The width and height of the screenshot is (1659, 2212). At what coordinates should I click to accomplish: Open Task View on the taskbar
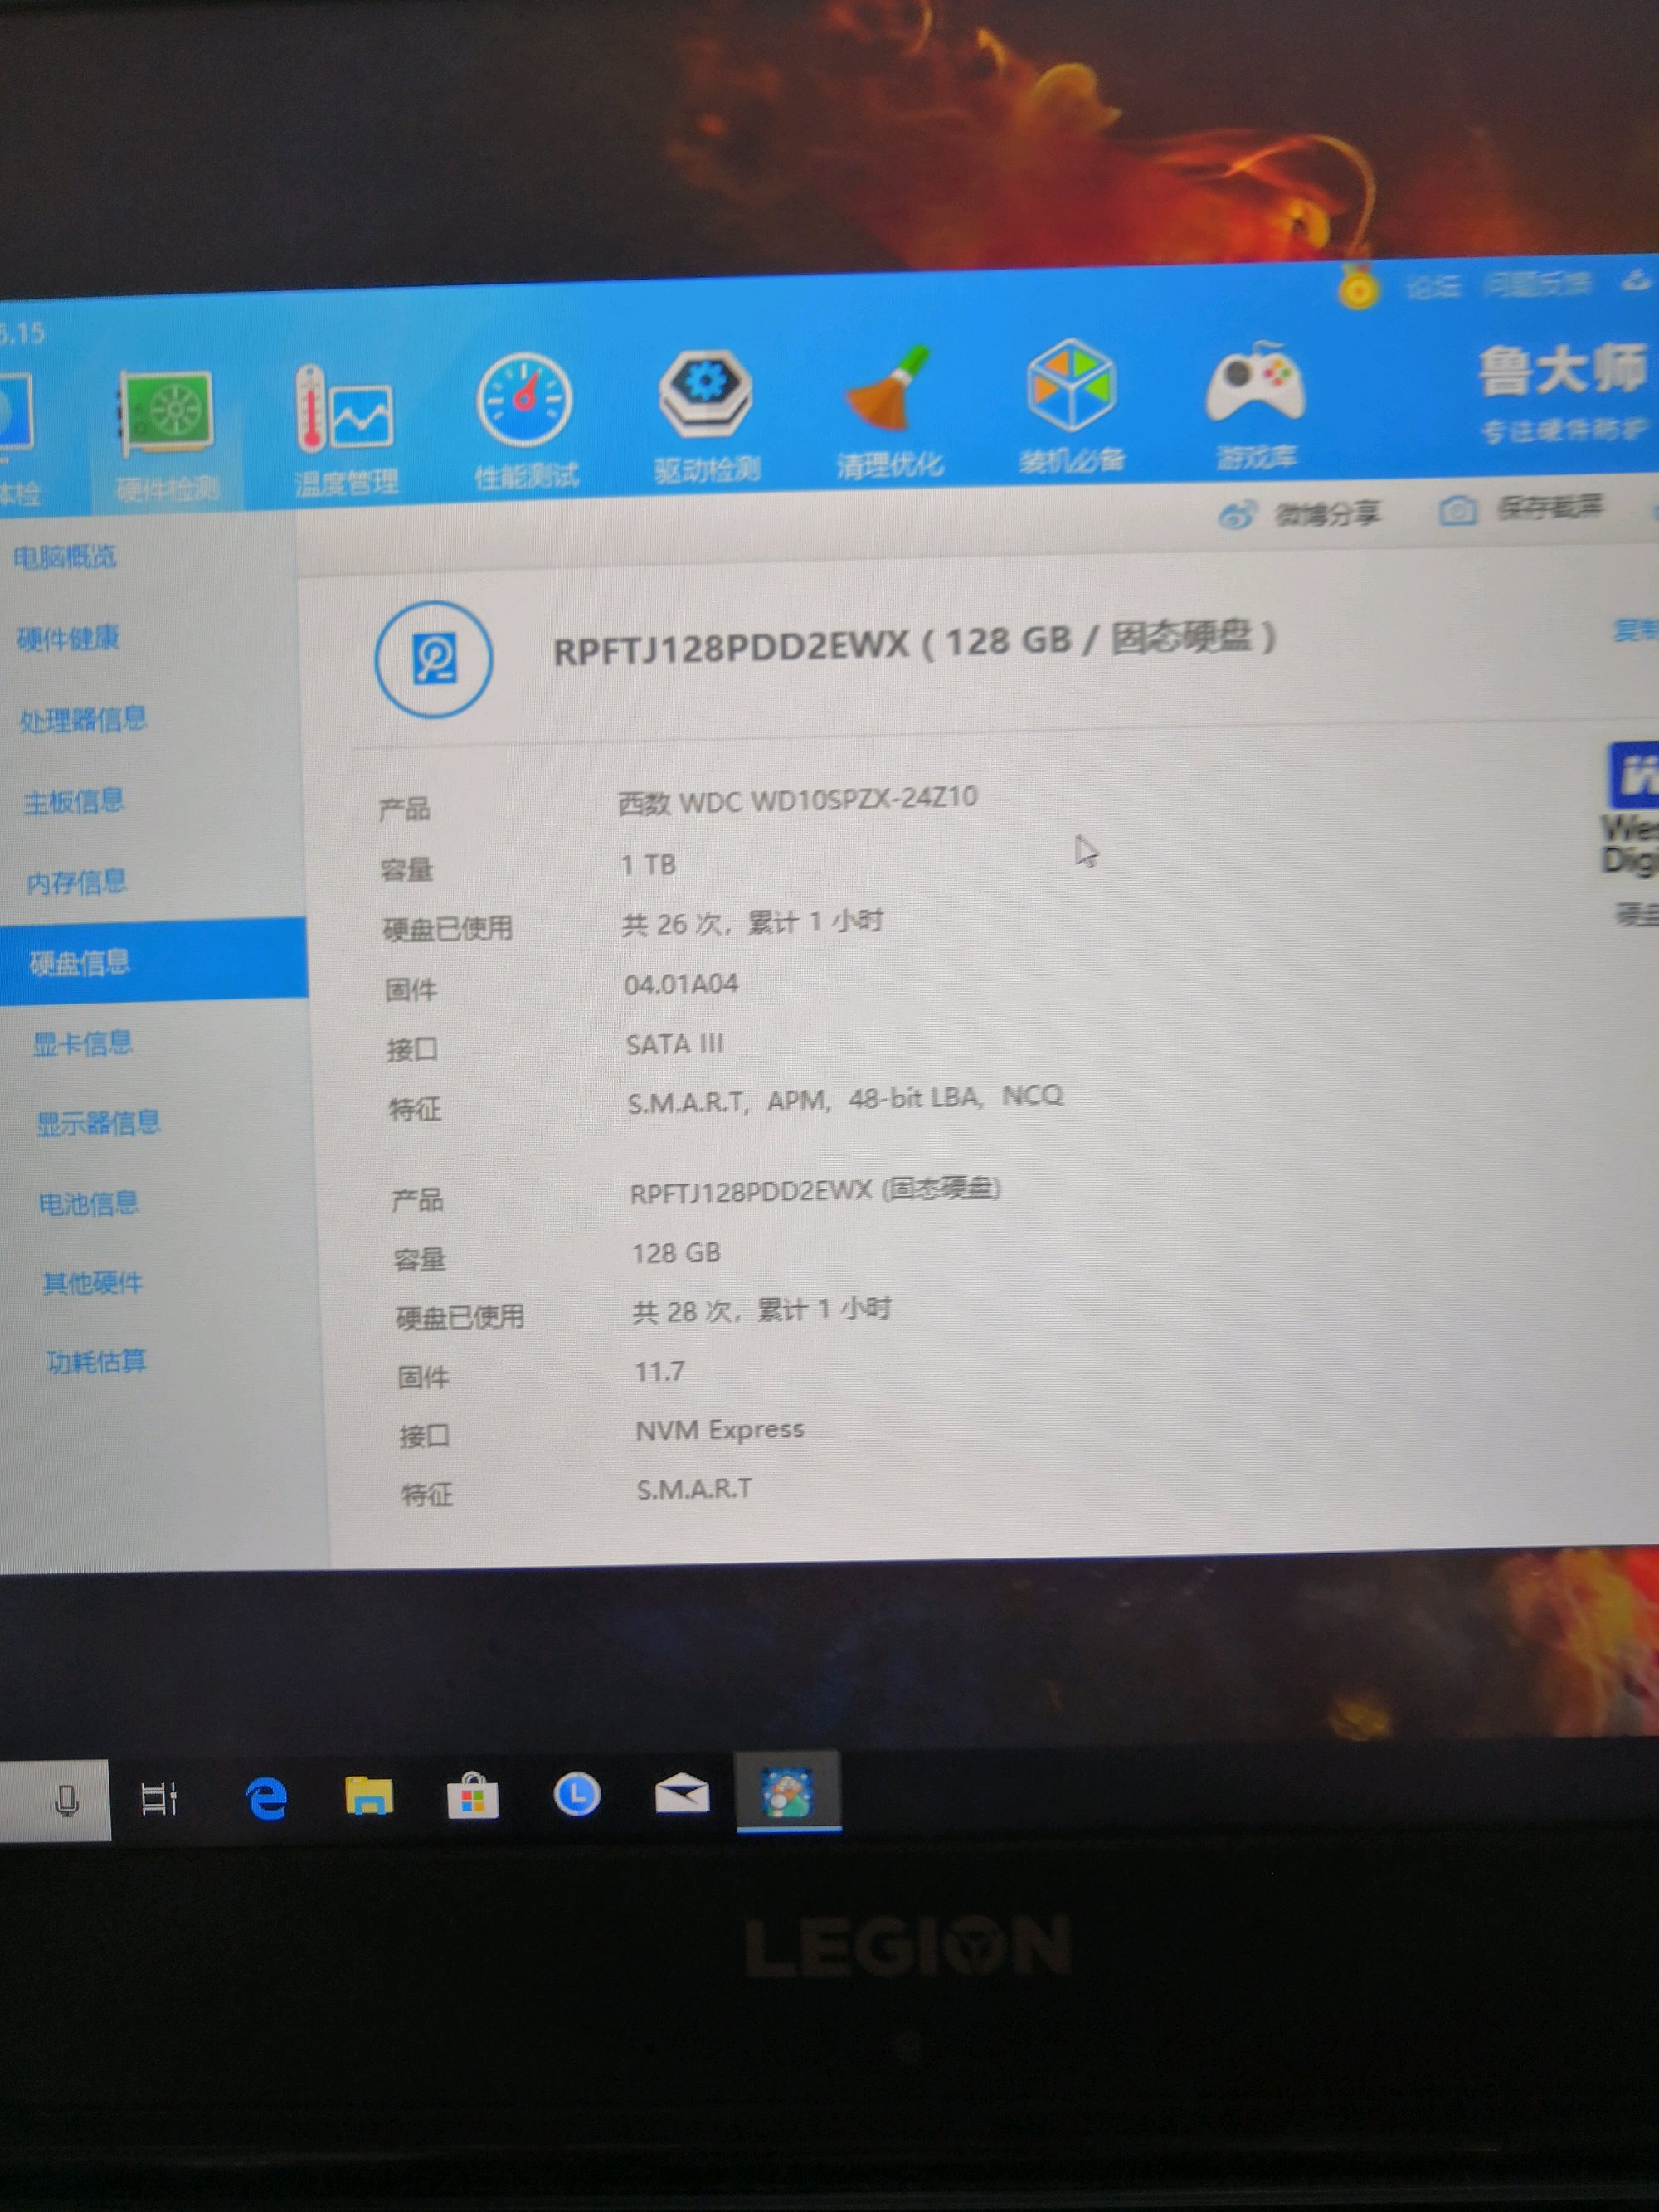pyautogui.click(x=159, y=1799)
